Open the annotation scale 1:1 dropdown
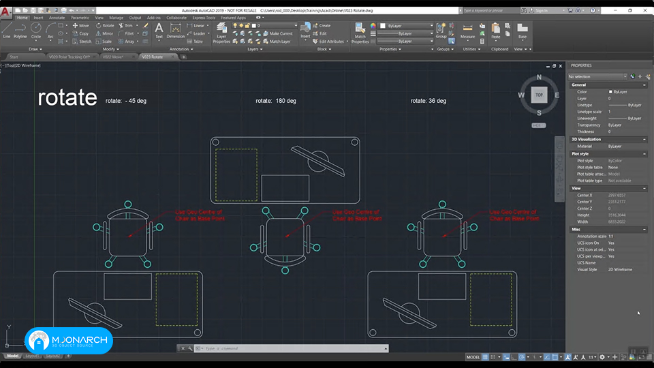The width and height of the screenshot is (654, 368). point(592,357)
